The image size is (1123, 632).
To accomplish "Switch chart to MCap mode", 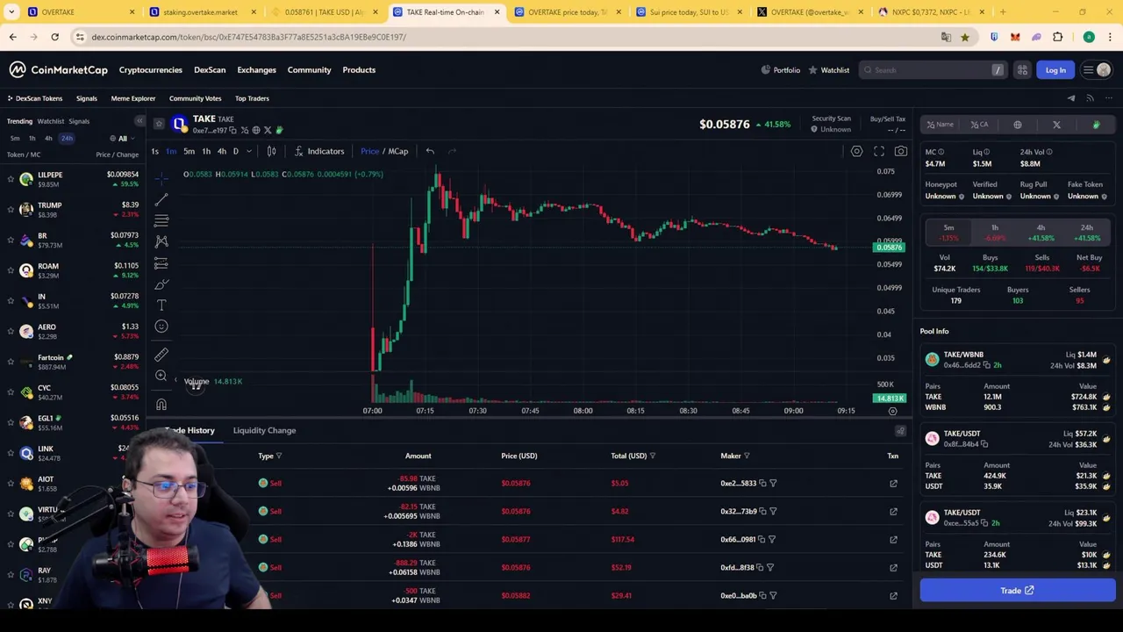I will [x=398, y=151].
